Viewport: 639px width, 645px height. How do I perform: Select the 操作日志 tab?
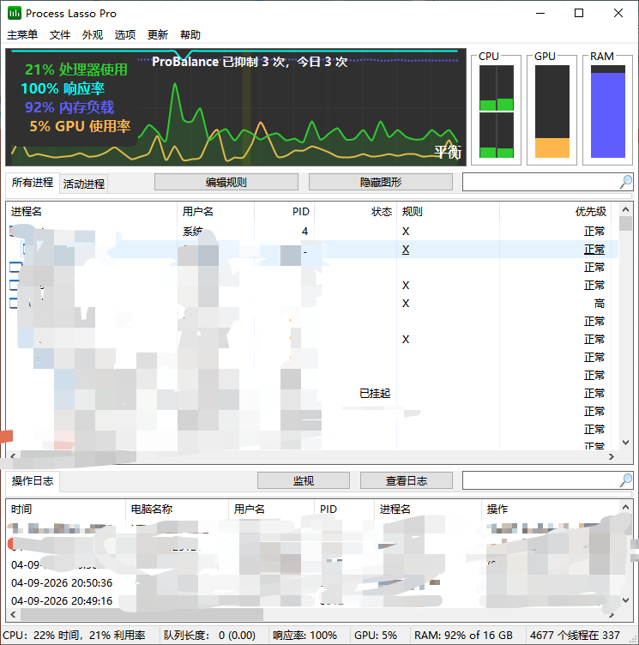click(x=33, y=481)
